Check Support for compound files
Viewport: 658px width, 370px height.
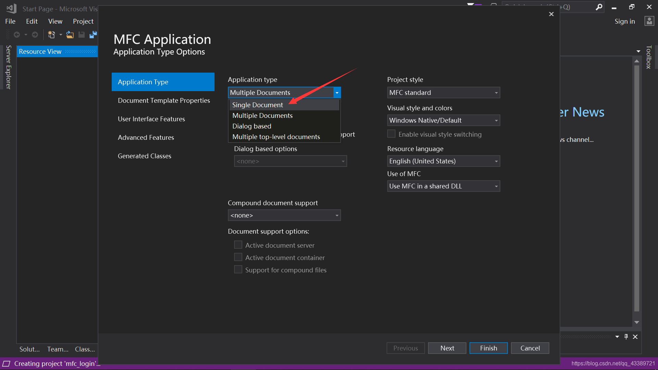point(238,269)
